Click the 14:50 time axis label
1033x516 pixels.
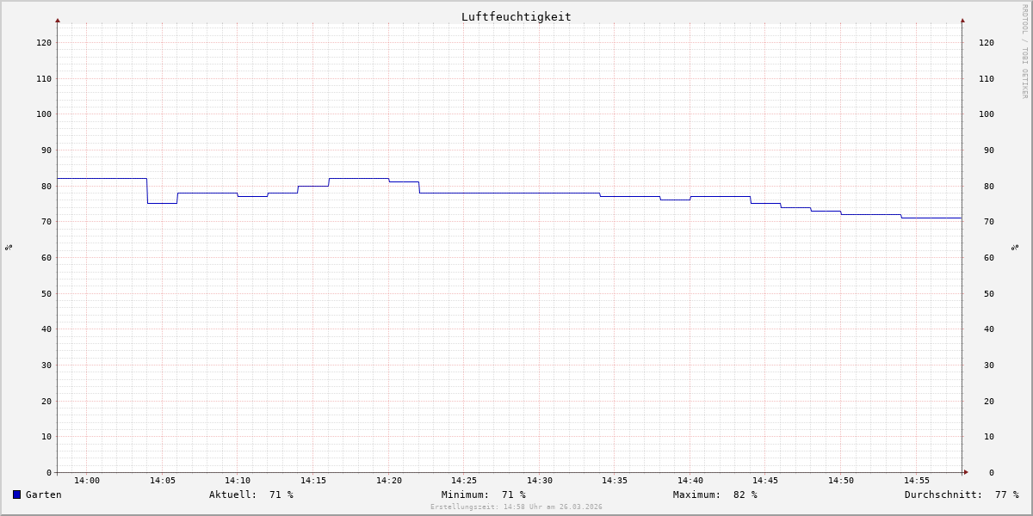tap(841, 481)
